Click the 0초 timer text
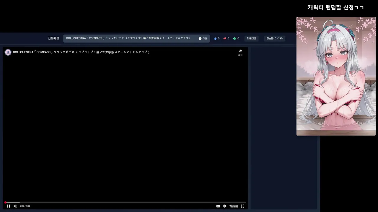The height and width of the screenshot is (212, 378). (205, 39)
